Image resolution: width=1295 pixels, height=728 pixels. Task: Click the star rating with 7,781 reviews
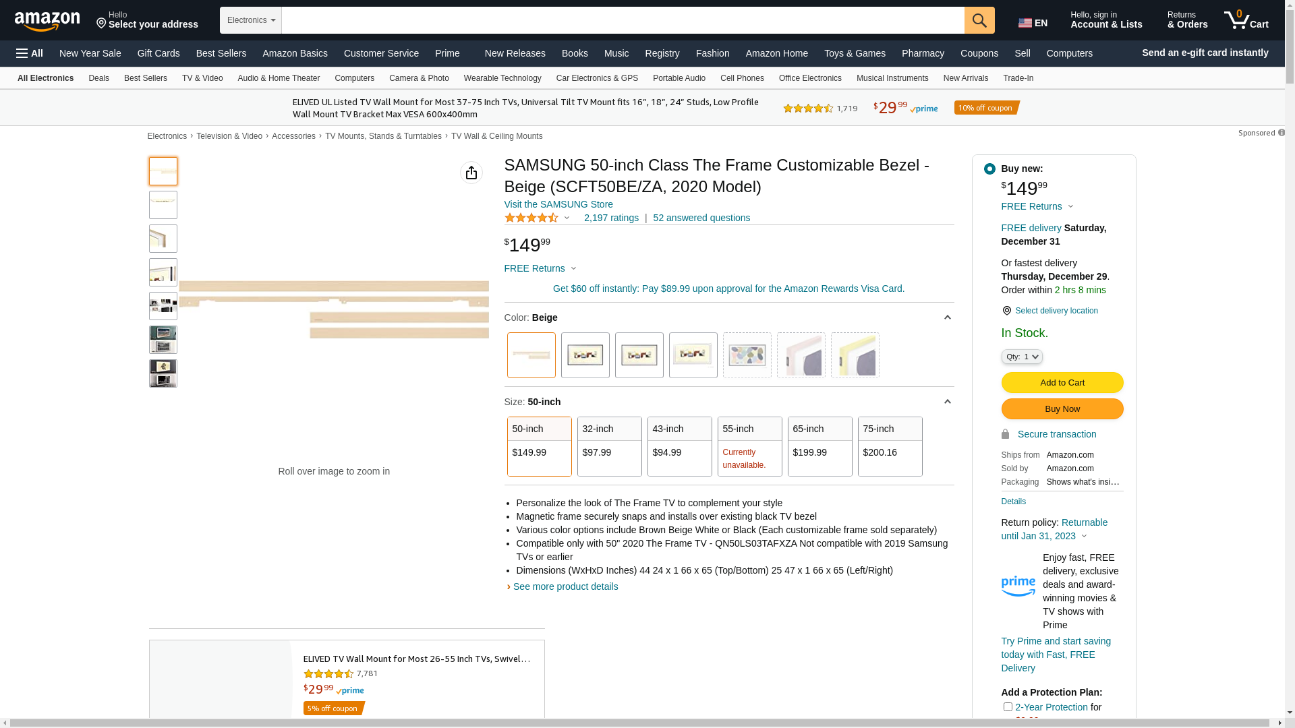coord(328,673)
